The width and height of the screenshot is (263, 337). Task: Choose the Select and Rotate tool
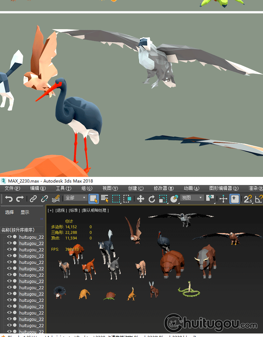151,199
